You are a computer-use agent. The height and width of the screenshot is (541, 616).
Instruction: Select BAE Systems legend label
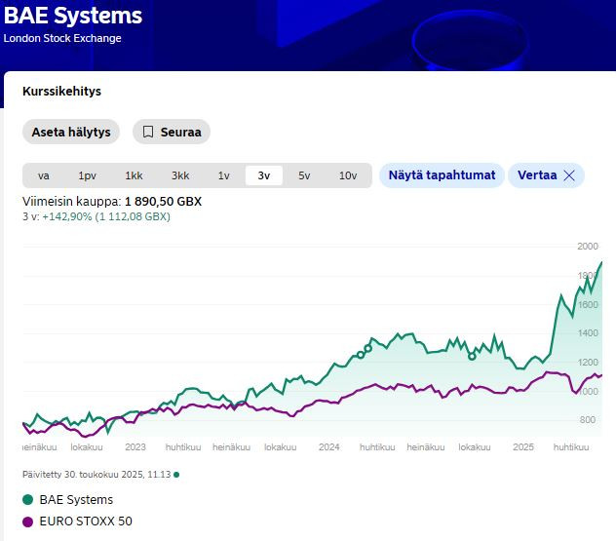click(x=76, y=500)
